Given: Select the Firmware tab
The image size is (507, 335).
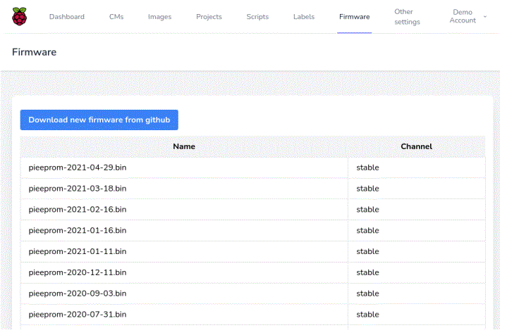Looking at the screenshot, I should pos(354,17).
